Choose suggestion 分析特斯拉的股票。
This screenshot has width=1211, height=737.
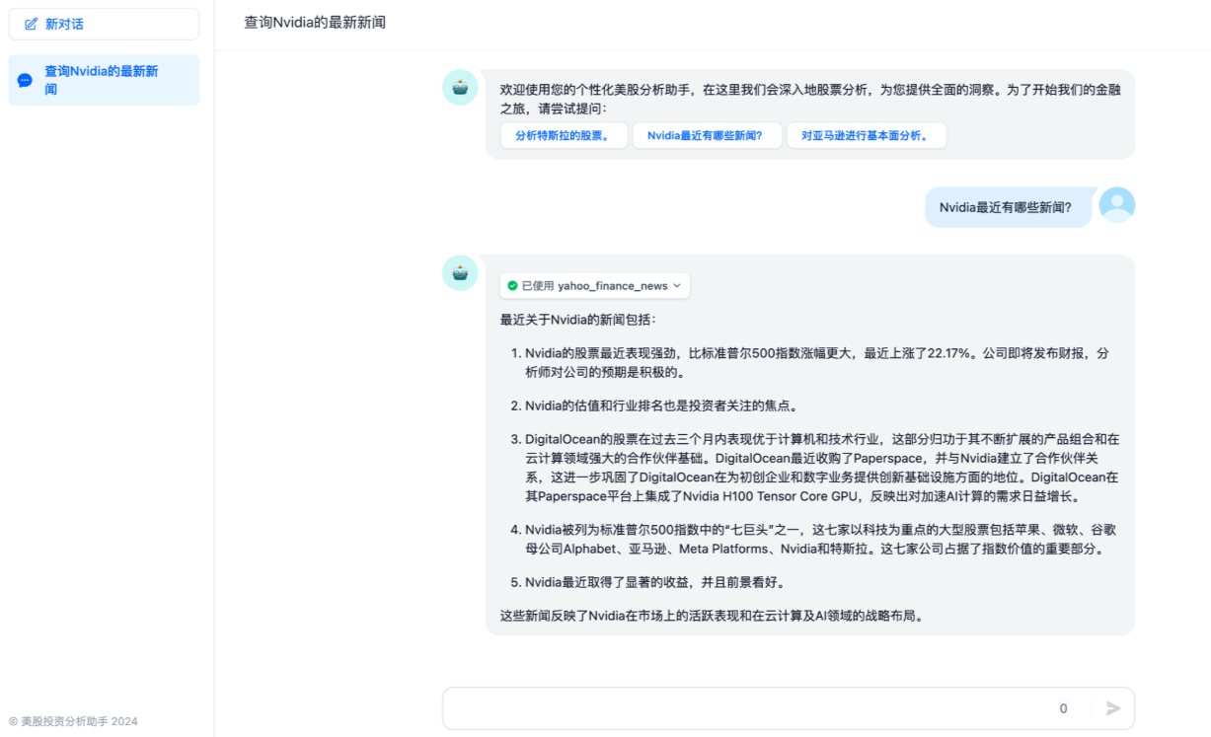coord(564,135)
